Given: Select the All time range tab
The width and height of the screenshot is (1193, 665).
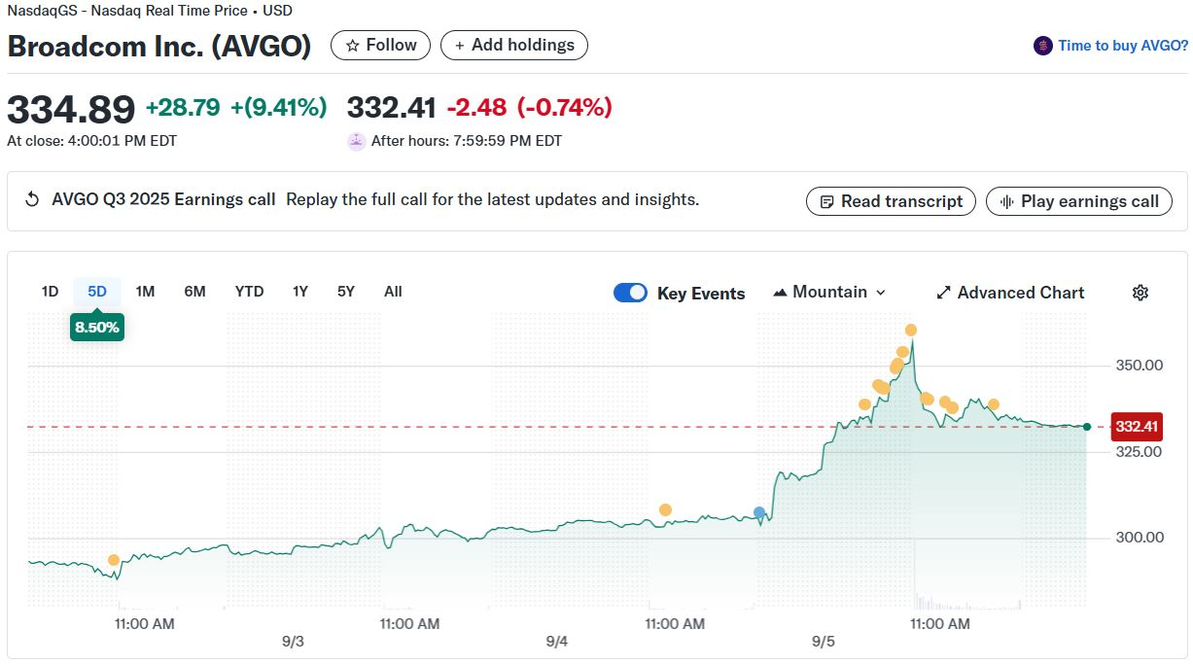Looking at the screenshot, I should click(x=393, y=292).
